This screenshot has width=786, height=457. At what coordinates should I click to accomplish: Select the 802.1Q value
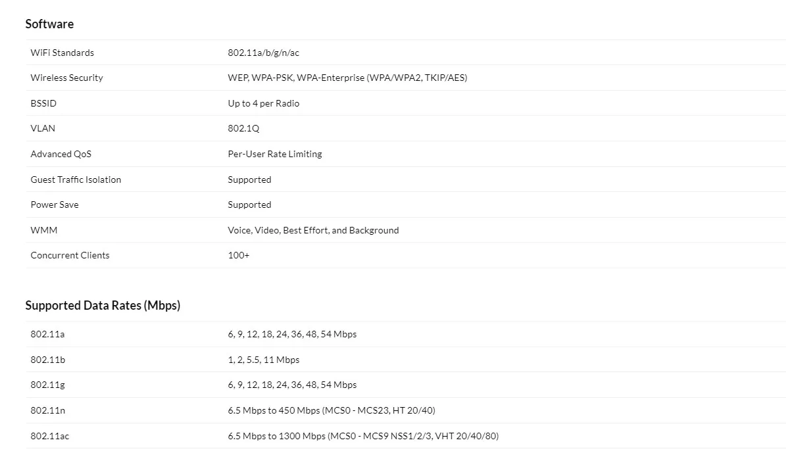tap(243, 128)
